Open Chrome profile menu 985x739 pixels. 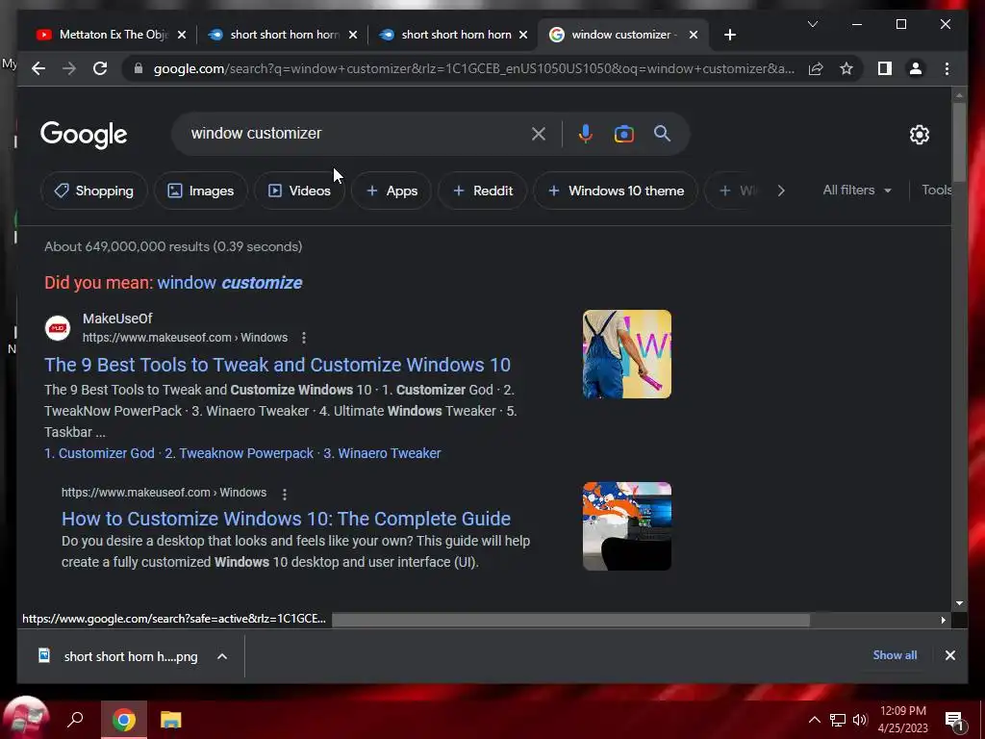tap(916, 68)
